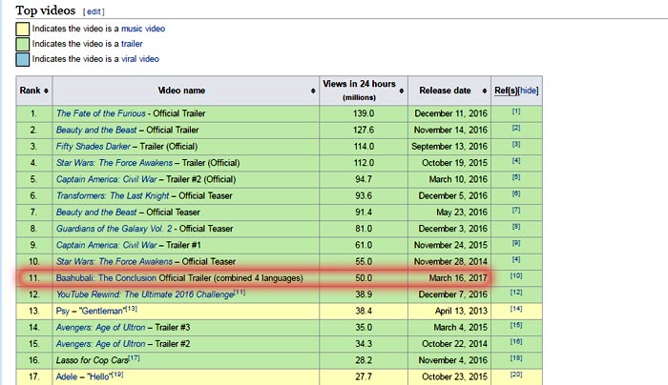The image size is (668, 385).
Task: Open Avengers: Age of Ultron Trailer #3 link
Action: click(x=100, y=328)
